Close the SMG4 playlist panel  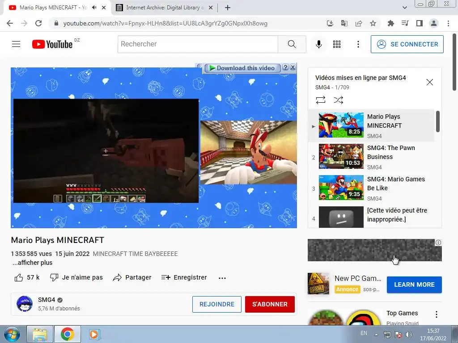point(430,82)
